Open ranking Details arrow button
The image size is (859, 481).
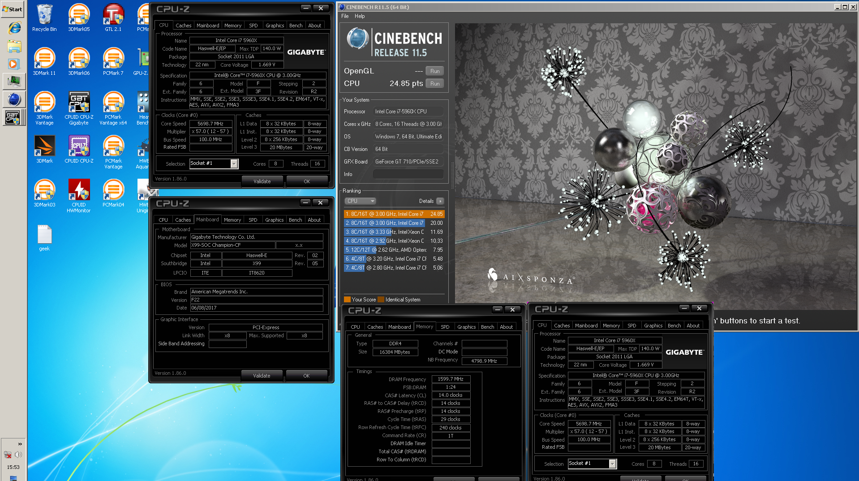(440, 201)
